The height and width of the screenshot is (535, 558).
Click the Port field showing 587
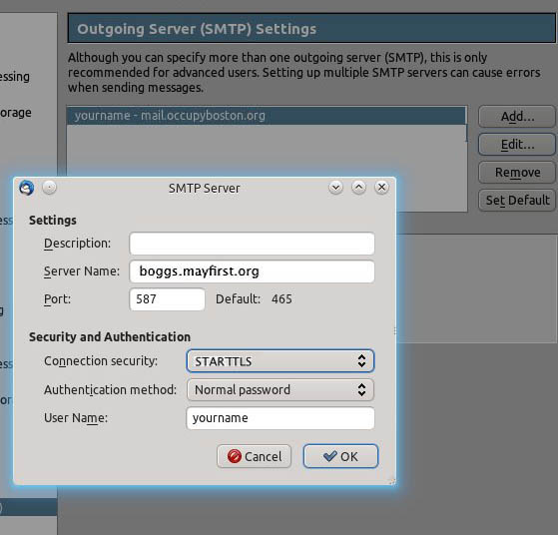point(168,299)
